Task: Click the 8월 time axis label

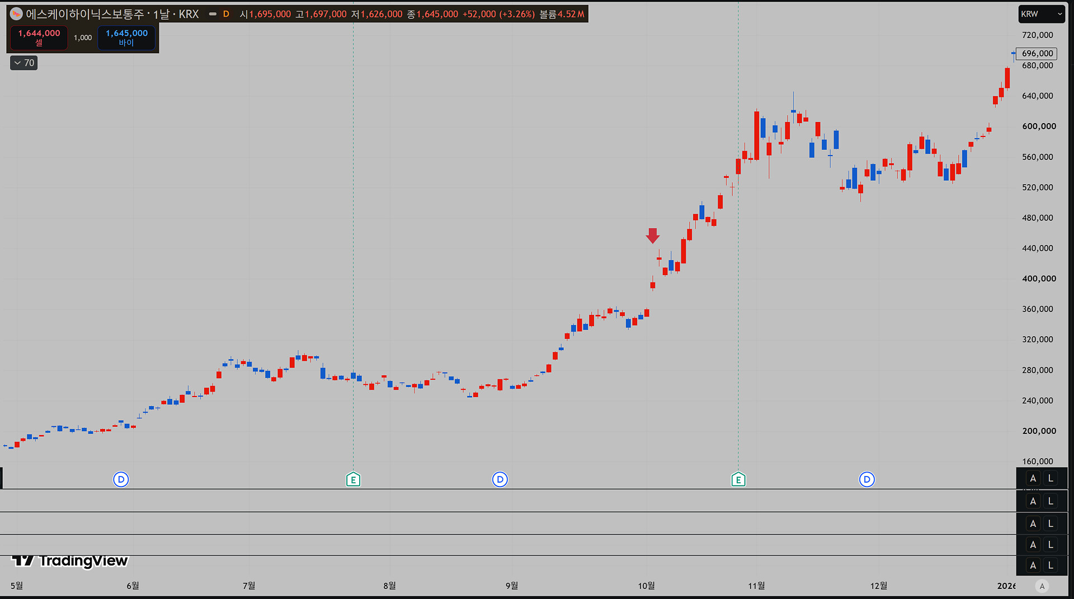Action: click(x=389, y=586)
